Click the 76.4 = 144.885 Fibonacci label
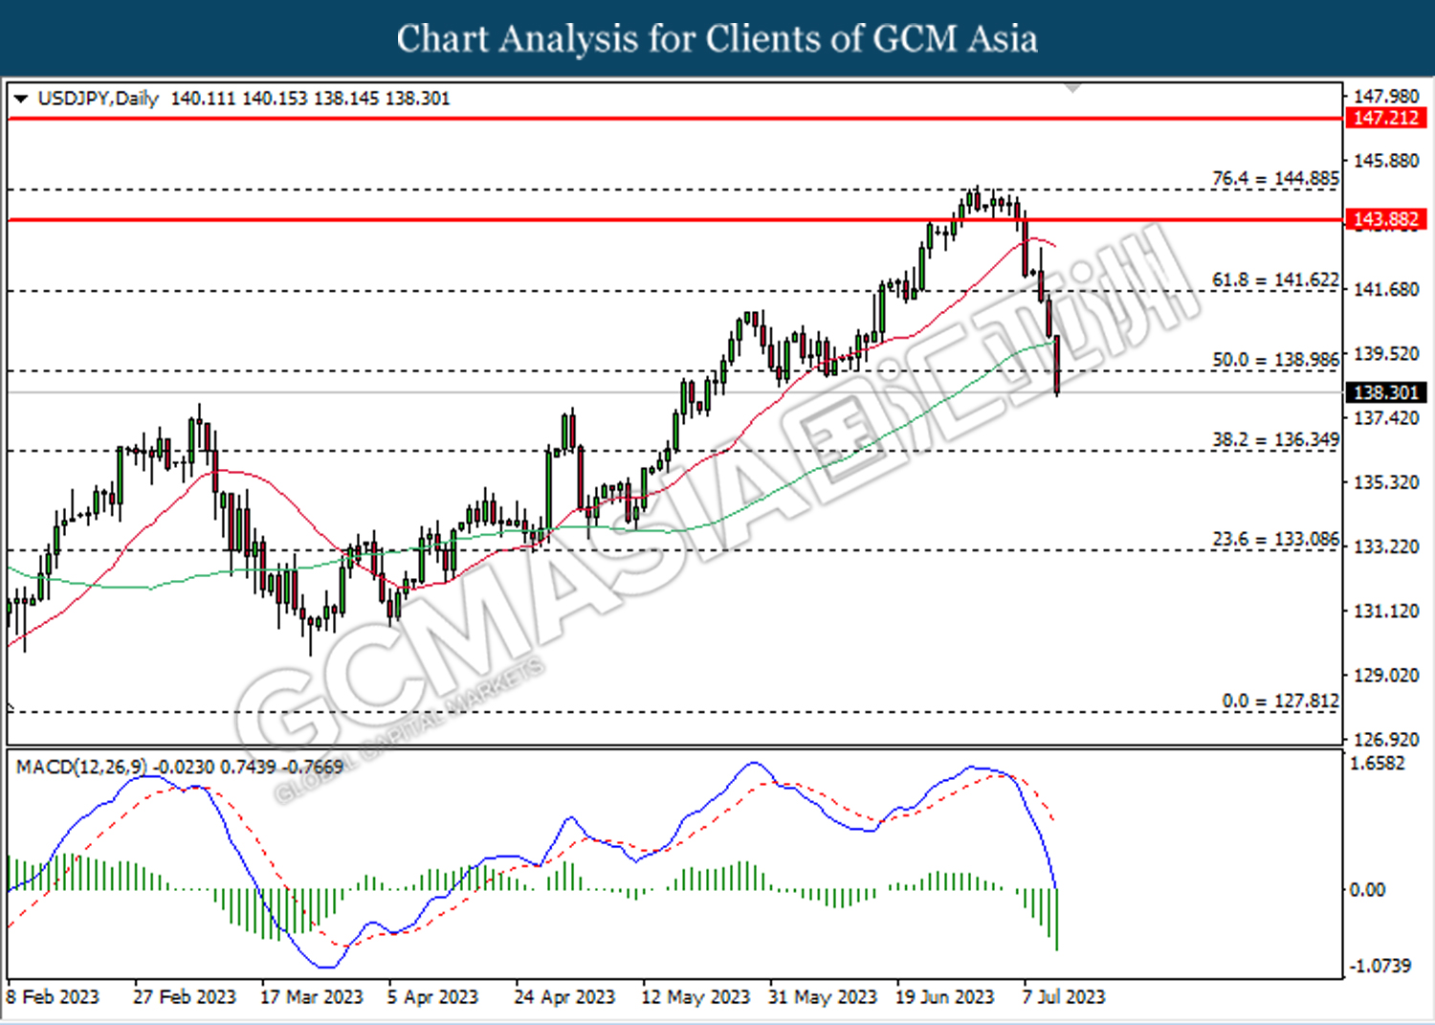 (x=1275, y=178)
